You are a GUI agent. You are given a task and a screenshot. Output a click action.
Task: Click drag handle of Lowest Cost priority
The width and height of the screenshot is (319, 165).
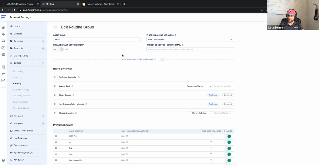click(55, 86)
